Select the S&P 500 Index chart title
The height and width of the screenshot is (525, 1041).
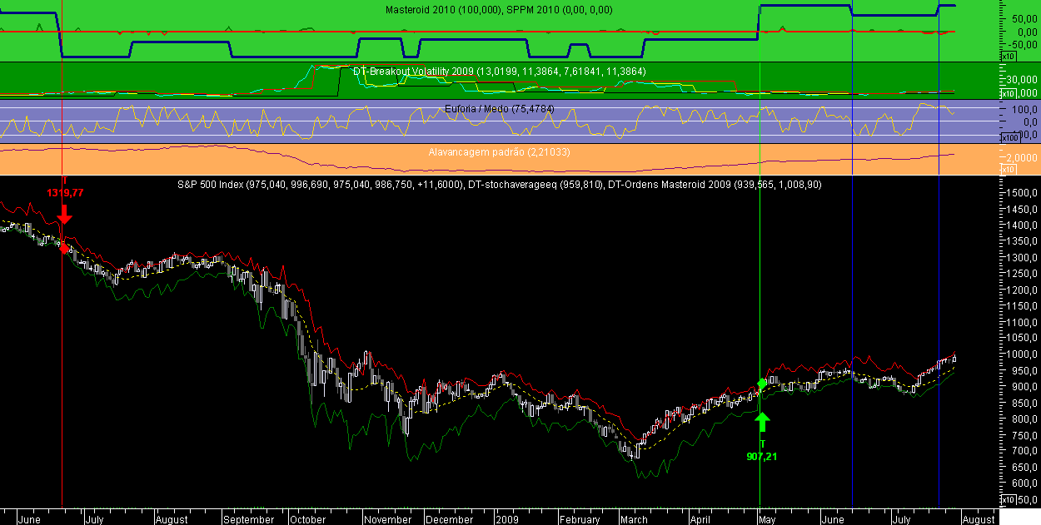coord(500,185)
